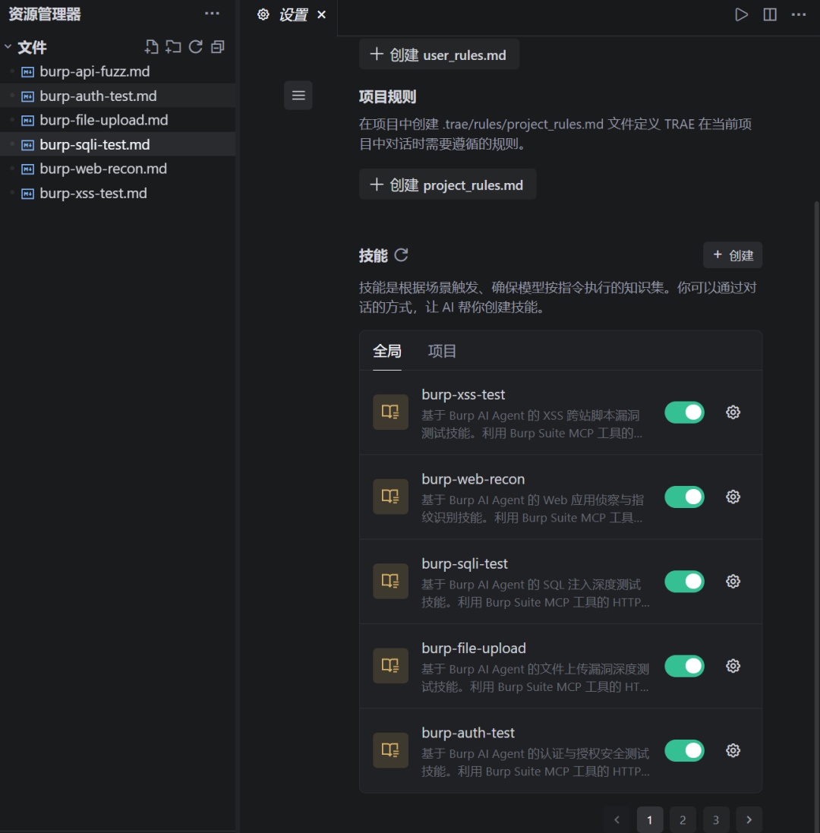The height and width of the screenshot is (833, 820).
Task: Open burp-auth-test.md file
Action: [x=118, y=96]
